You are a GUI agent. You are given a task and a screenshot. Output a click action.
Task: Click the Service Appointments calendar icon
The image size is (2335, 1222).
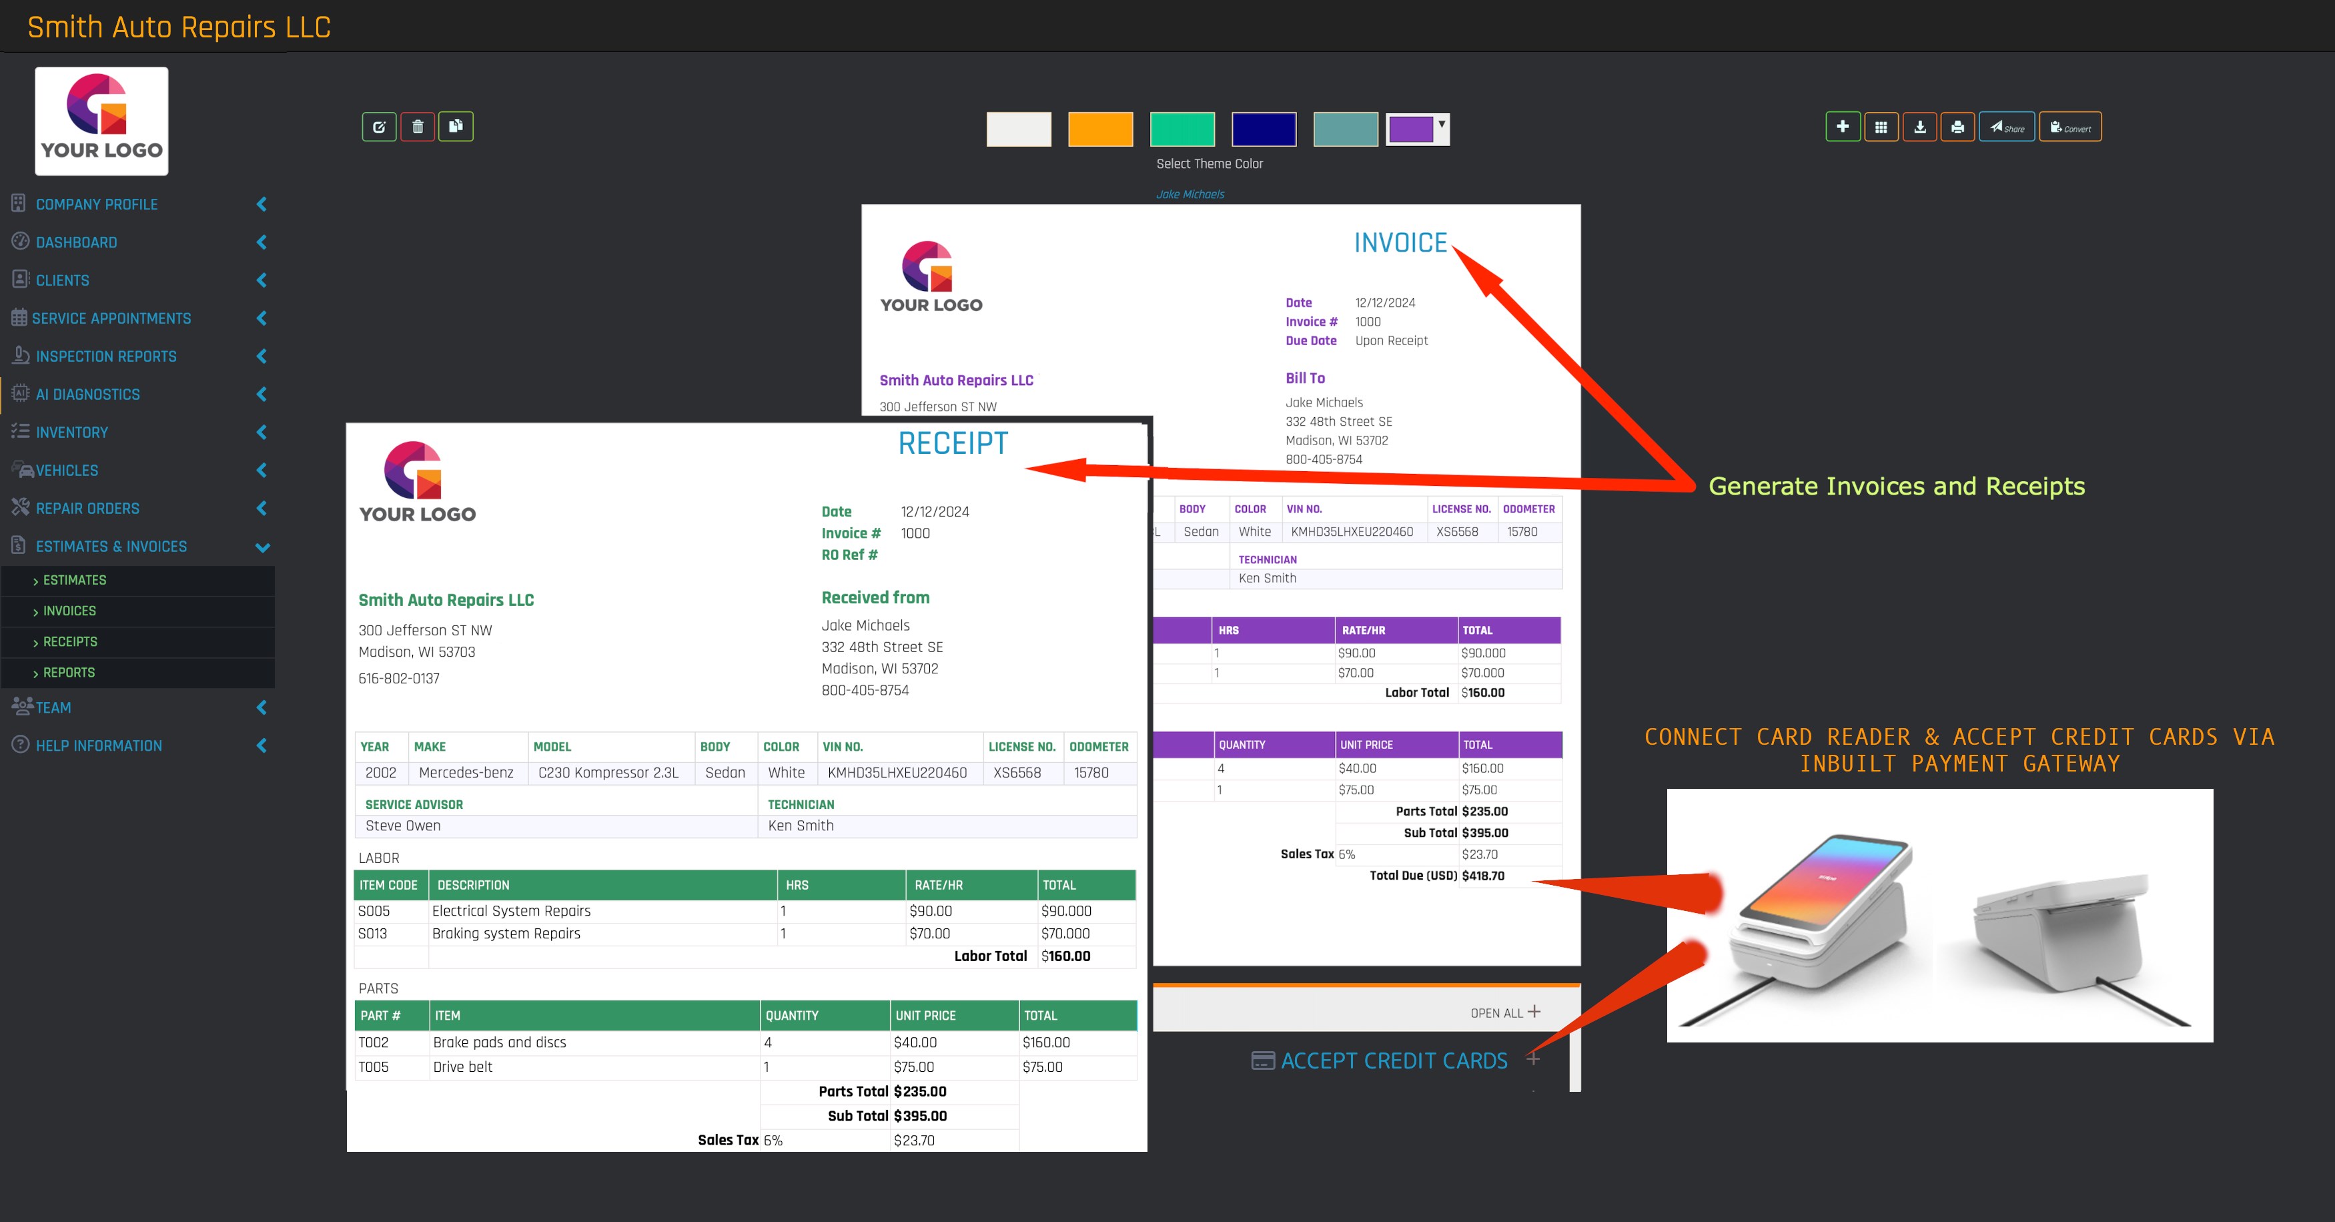[x=19, y=317]
